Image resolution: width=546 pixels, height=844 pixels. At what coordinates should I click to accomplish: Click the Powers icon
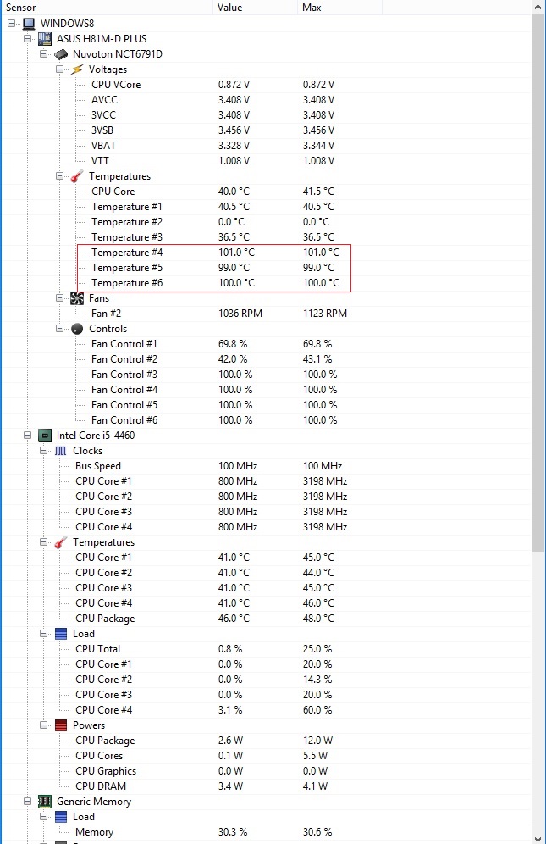[x=61, y=725]
